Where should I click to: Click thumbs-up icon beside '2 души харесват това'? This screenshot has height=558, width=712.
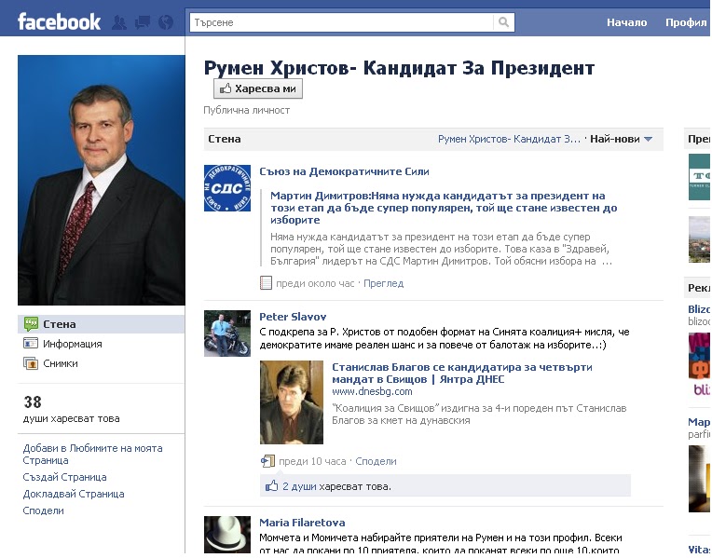[x=271, y=486]
